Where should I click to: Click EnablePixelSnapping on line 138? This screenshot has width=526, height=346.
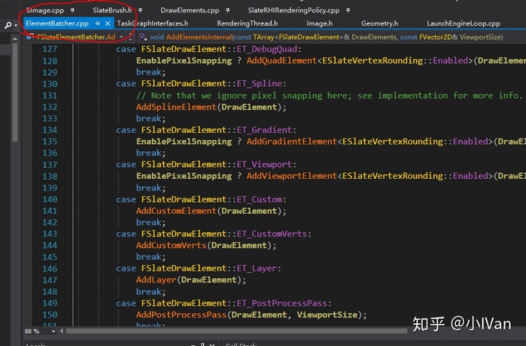click(x=184, y=176)
